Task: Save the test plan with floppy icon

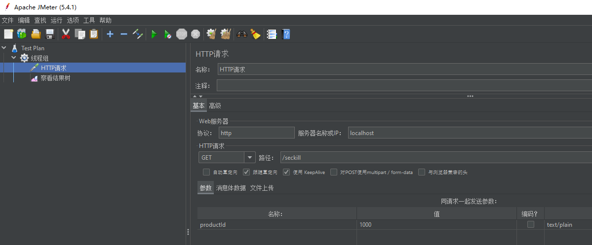Action: coord(50,35)
